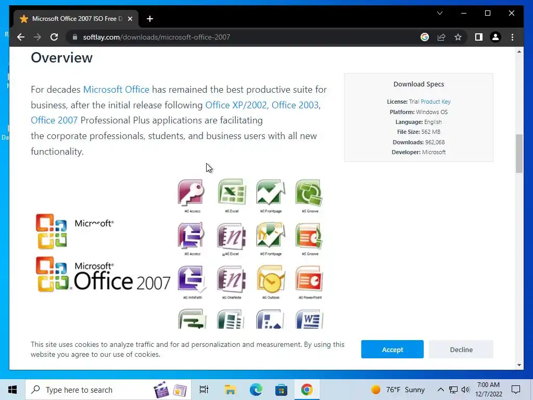Image resolution: width=533 pixels, height=400 pixels.
Task: Open the Office XP/2002 link
Action: point(236,105)
